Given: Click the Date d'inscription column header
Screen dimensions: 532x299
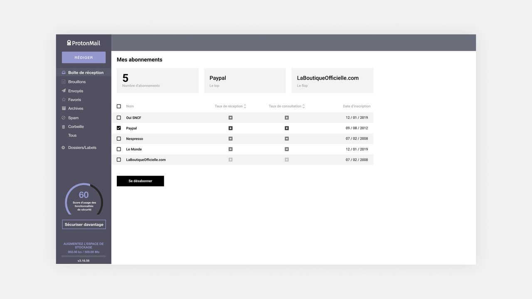Looking at the screenshot, I should coord(357,106).
